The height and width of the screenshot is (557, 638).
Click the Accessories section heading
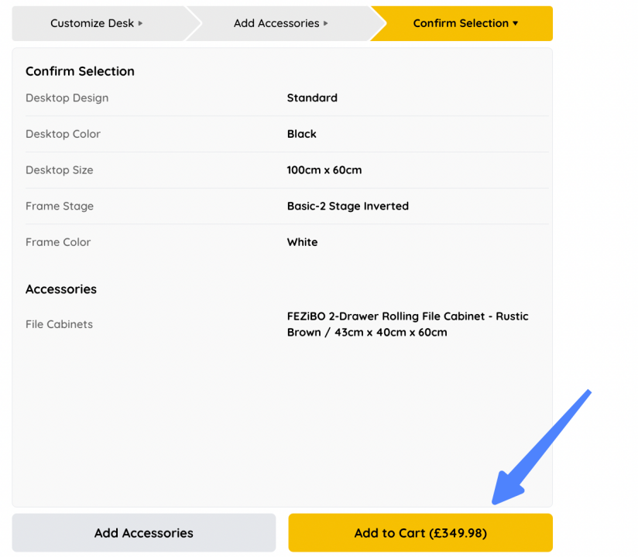61,289
